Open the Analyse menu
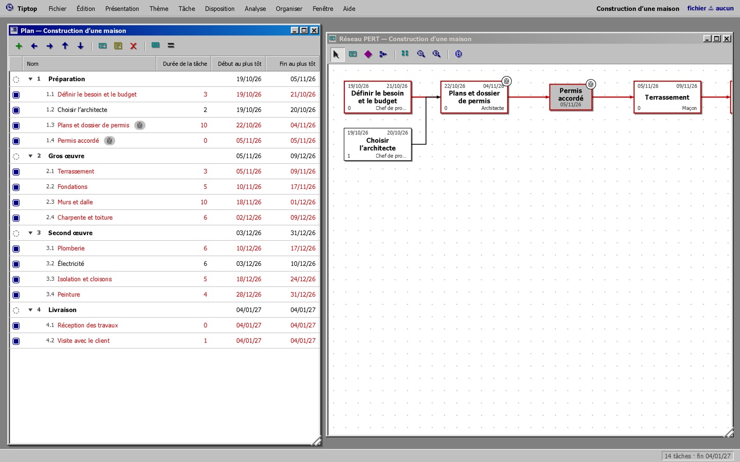Screen dimensions: 740x462 tap(255, 9)
